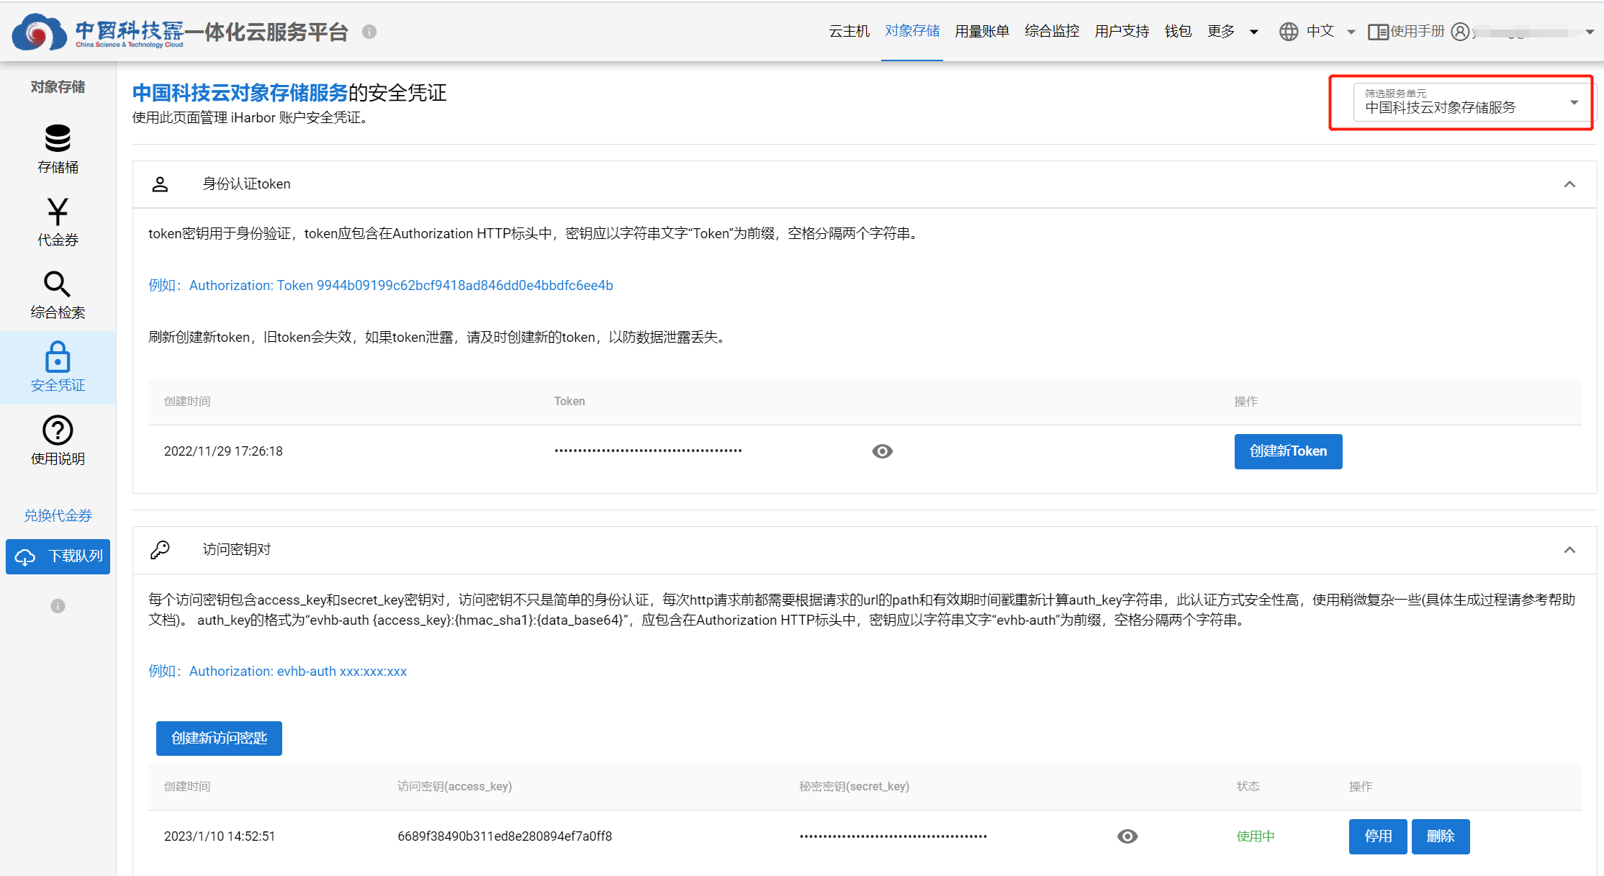Click the 使用中 status text
Image resolution: width=1604 pixels, height=876 pixels.
pyautogui.click(x=1256, y=836)
